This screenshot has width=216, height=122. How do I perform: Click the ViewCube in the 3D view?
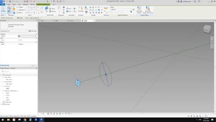[x=207, y=29]
